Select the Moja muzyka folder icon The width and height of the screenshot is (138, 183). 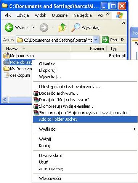click(6, 55)
